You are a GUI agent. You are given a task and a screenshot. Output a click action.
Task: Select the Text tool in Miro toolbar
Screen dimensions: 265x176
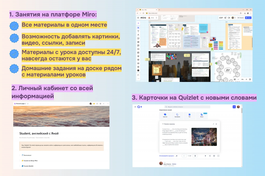138,31
